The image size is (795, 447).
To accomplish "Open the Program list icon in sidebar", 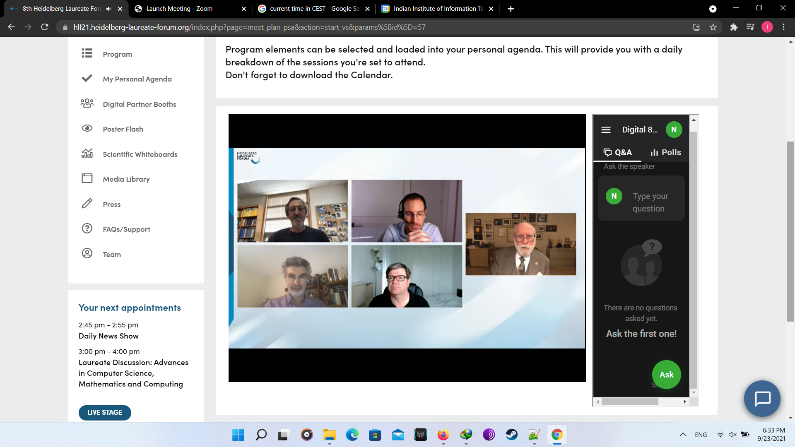I will tap(87, 53).
